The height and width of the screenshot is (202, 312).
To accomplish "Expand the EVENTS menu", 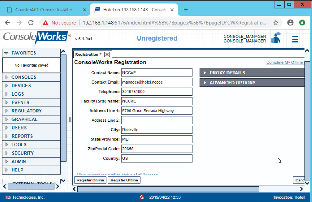I will 31,102.
